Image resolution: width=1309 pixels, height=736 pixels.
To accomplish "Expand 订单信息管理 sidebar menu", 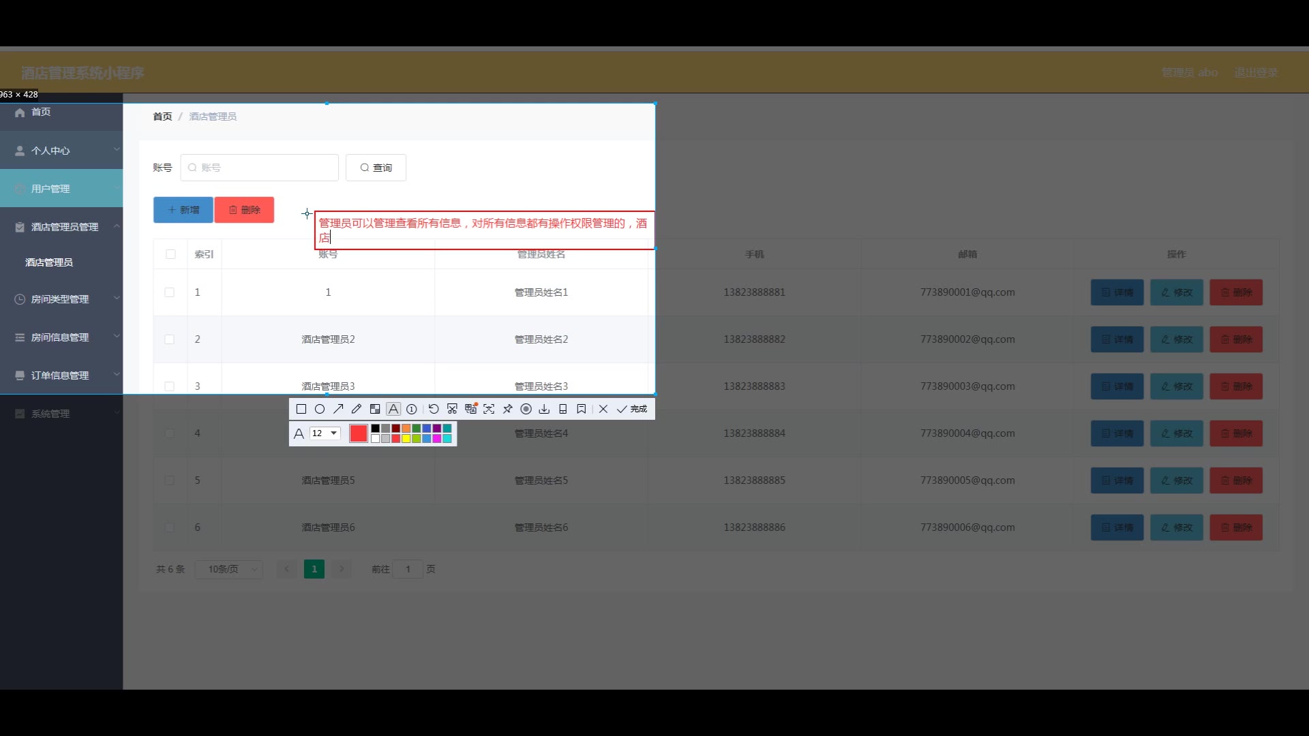I will [x=61, y=375].
